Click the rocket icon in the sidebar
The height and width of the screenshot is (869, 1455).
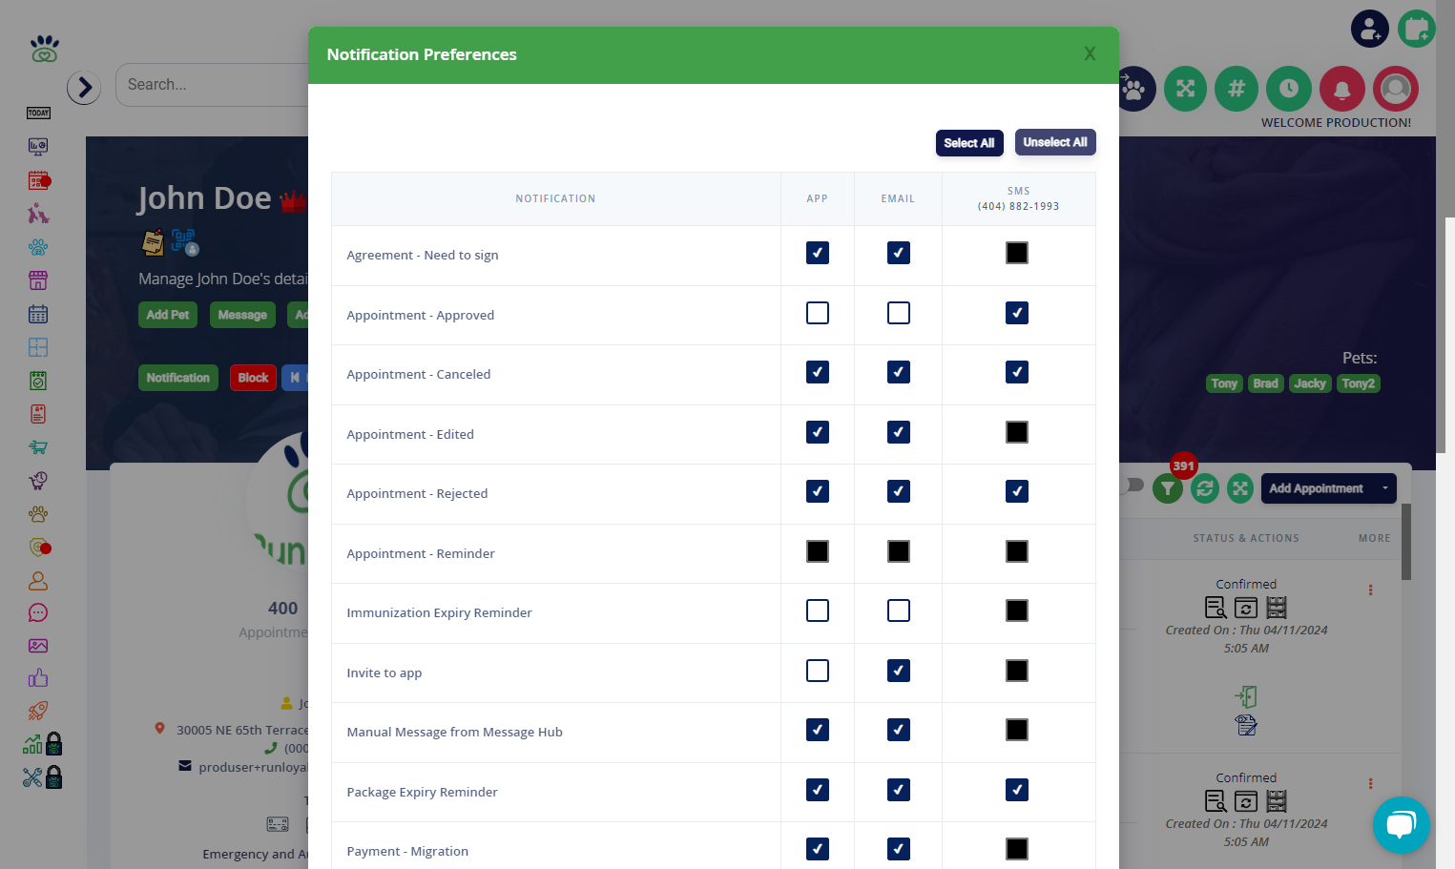[x=38, y=711]
